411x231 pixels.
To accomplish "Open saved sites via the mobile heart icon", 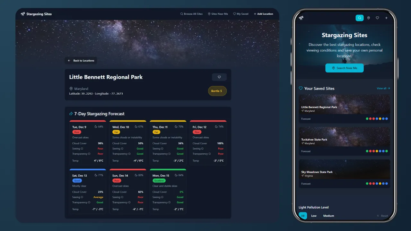I will click(x=377, y=18).
